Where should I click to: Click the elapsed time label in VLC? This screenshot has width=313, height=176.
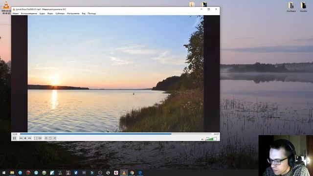click(15, 134)
